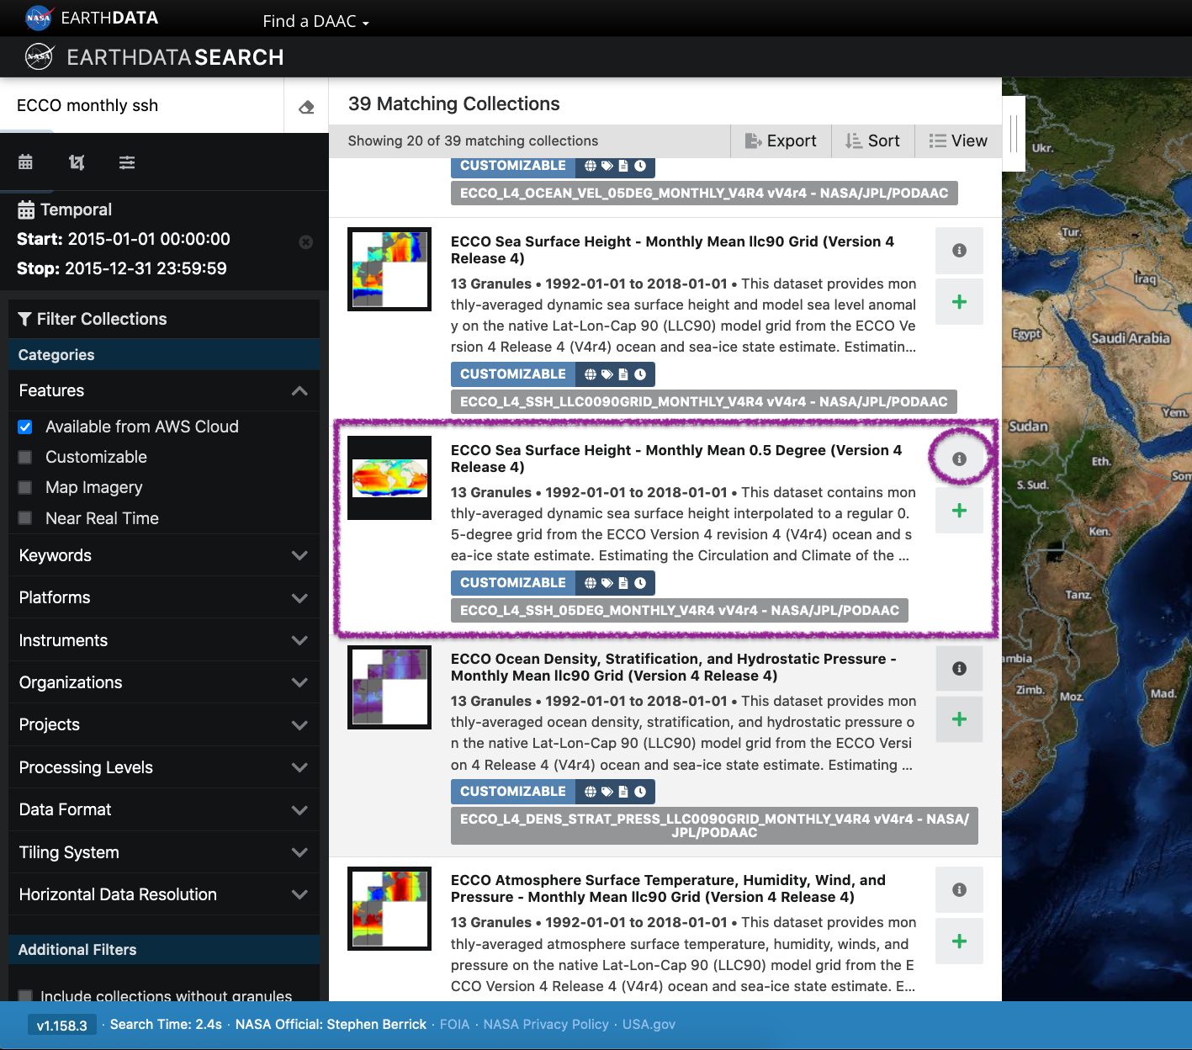Uncheck Available from AWS Cloud
The image size is (1192, 1050).
click(x=25, y=427)
